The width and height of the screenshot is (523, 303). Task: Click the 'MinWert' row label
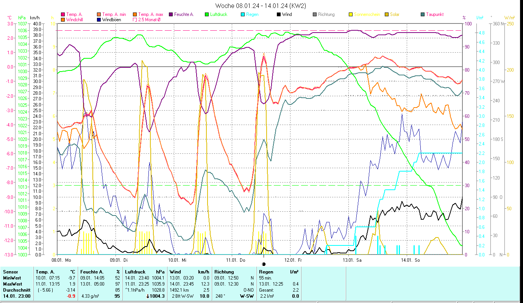tap(12, 278)
